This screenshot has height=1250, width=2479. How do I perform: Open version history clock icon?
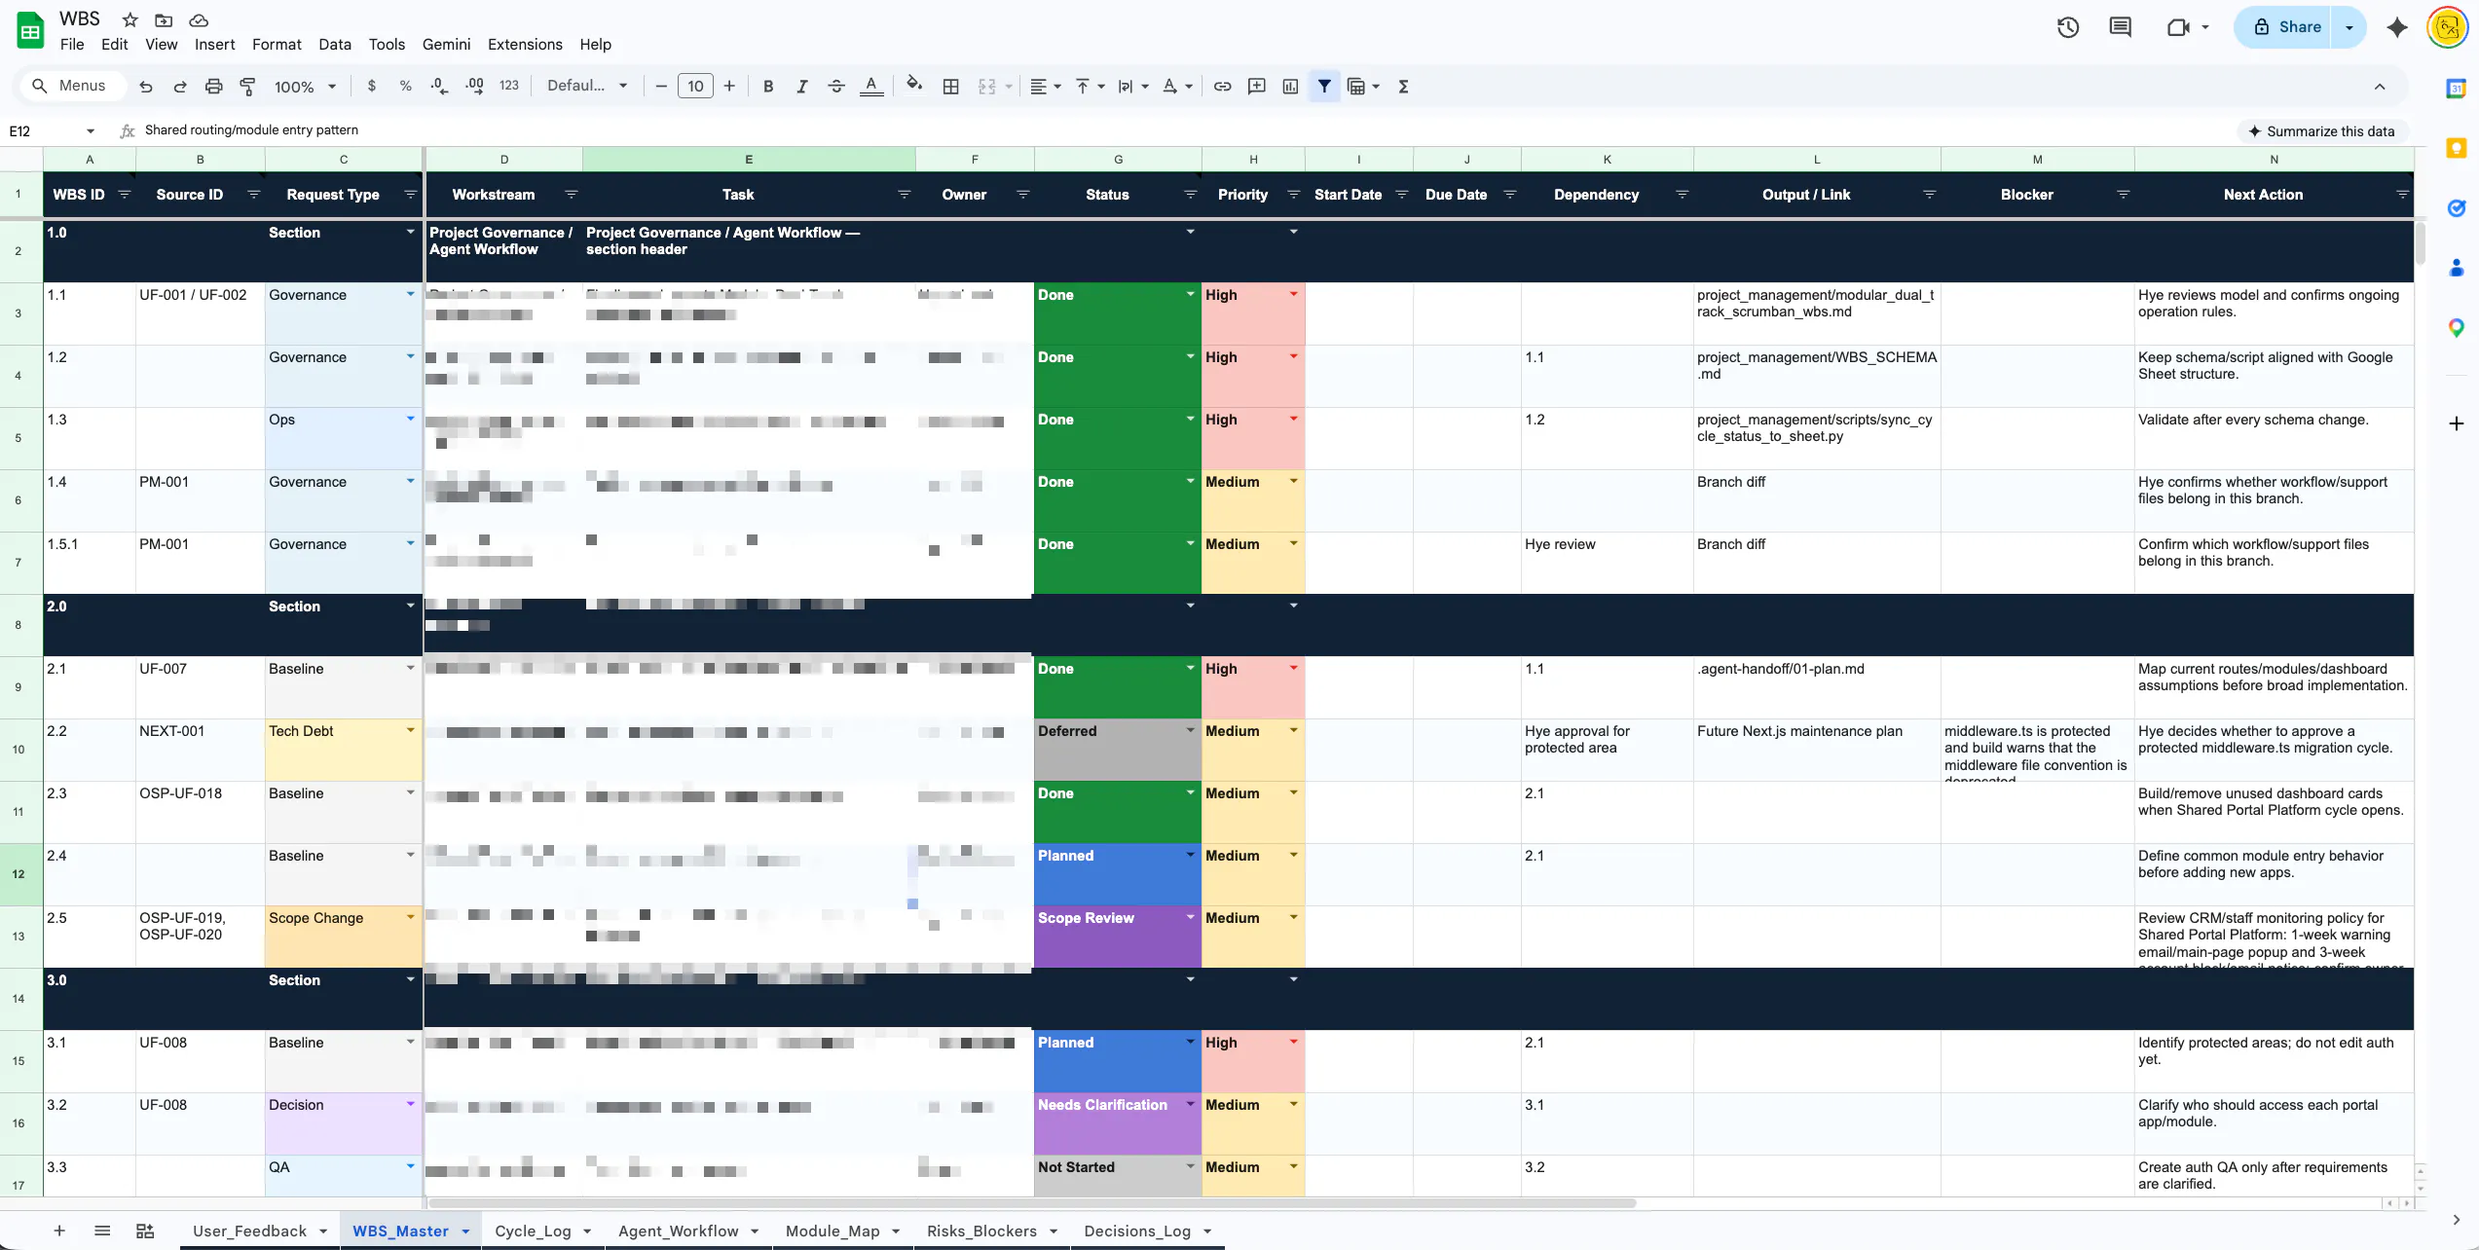pyautogui.click(x=2068, y=27)
